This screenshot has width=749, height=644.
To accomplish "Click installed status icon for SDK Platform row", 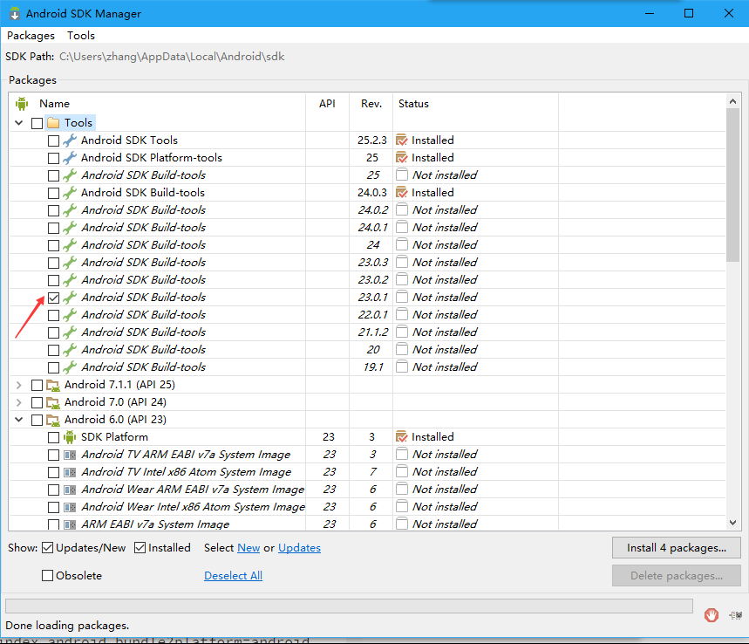I will pyautogui.click(x=402, y=437).
